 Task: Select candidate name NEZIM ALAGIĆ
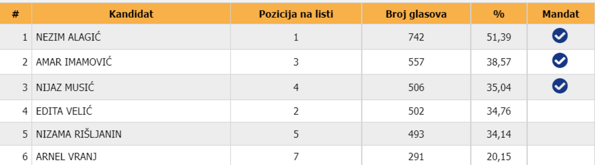pos(68,37)
